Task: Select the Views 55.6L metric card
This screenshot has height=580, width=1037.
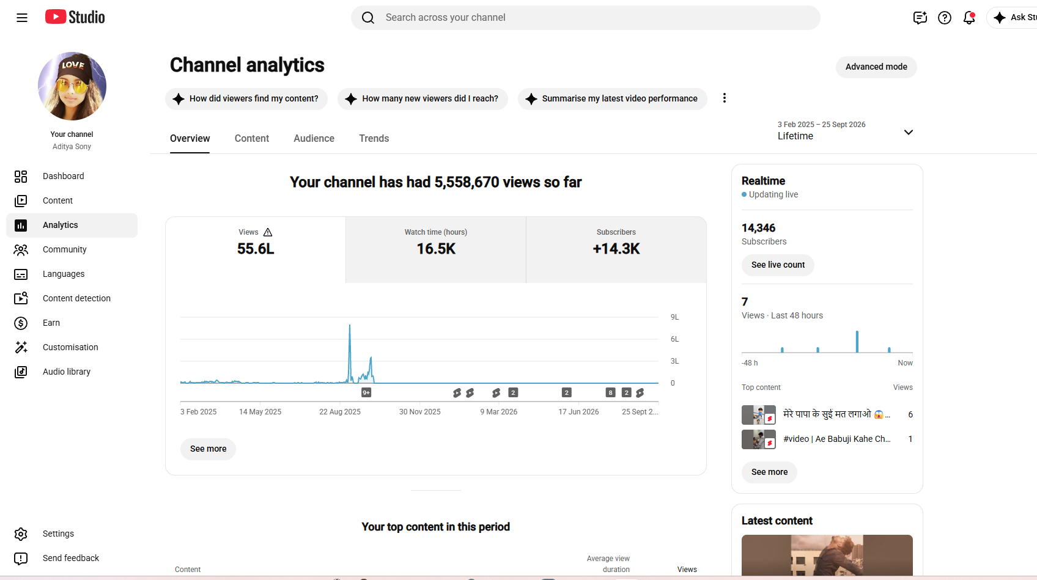Action: tap(256, 249)
